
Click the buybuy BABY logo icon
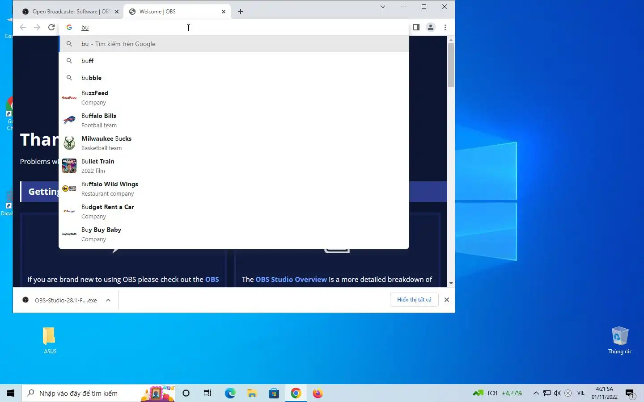(x=69, y=234)
